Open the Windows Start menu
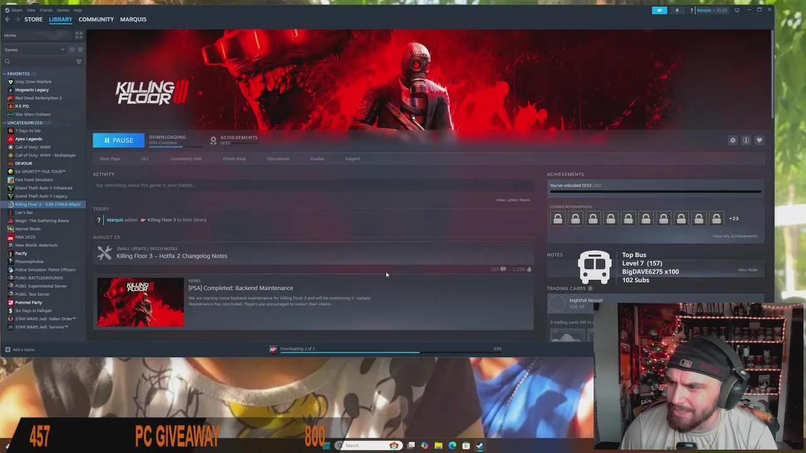Screen dimensions: 806x453 coord(326,445)
